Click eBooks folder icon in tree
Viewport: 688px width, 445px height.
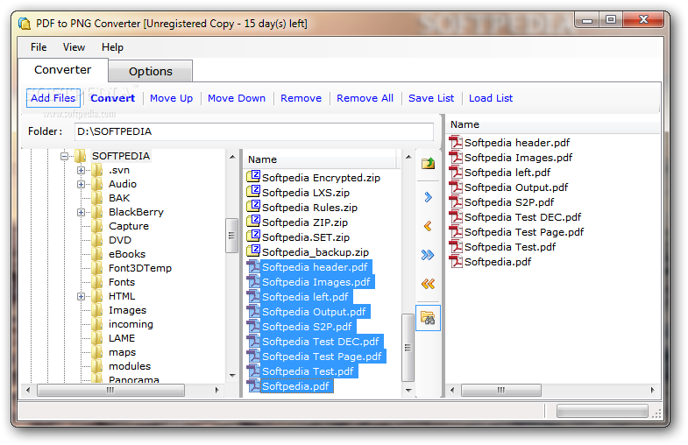[97, 254]
